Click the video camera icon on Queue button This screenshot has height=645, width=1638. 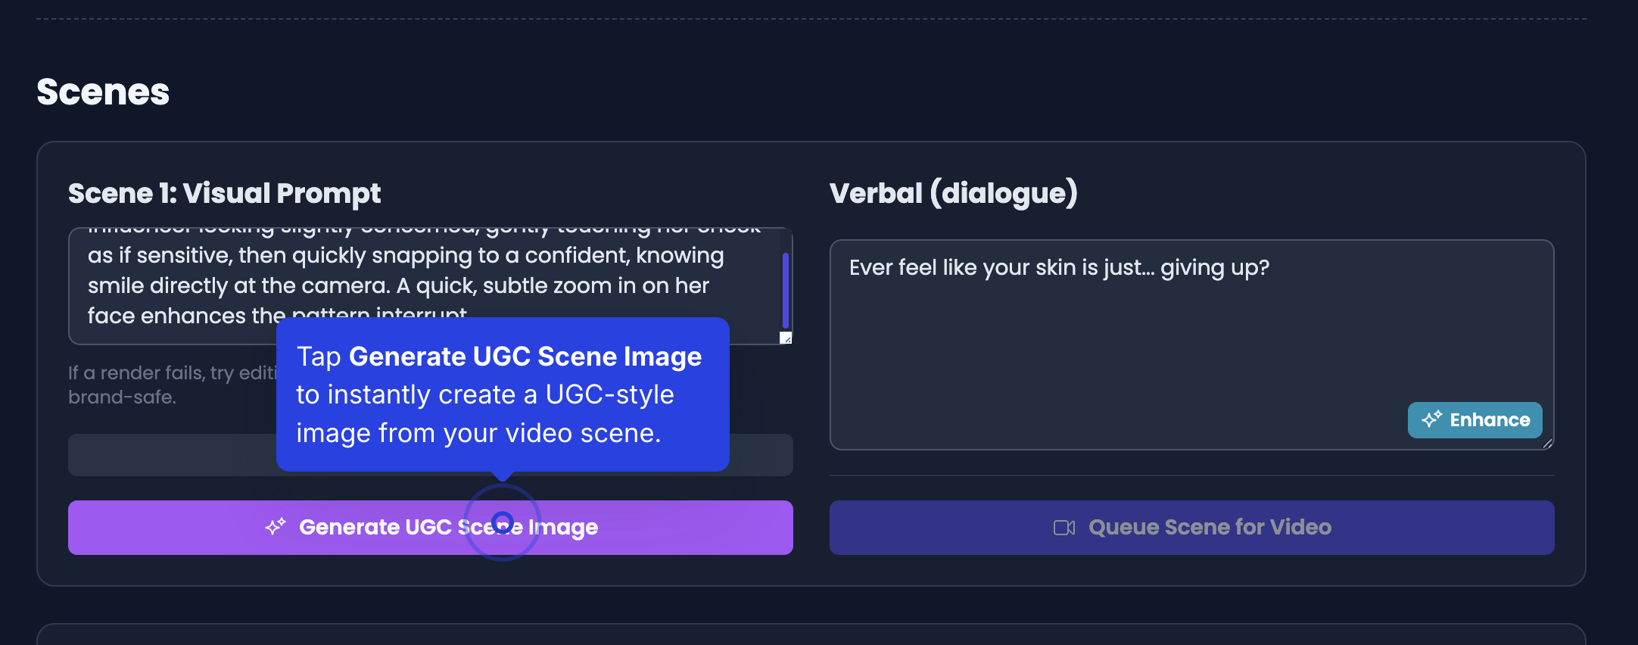click(1064, 528)
